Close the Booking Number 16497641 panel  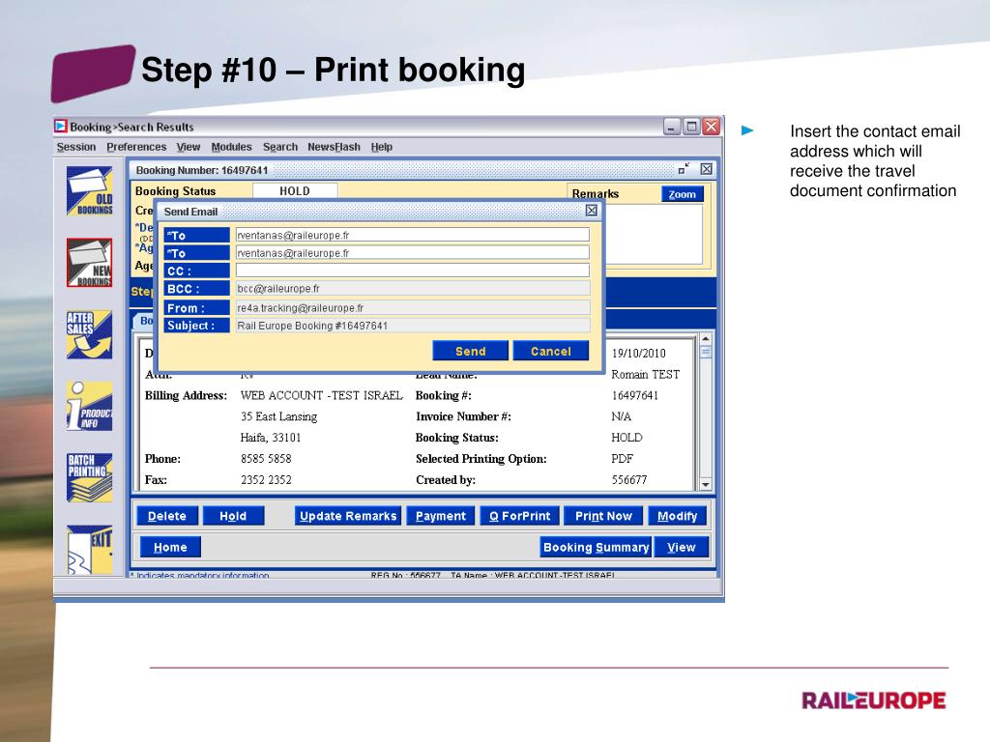707,169
